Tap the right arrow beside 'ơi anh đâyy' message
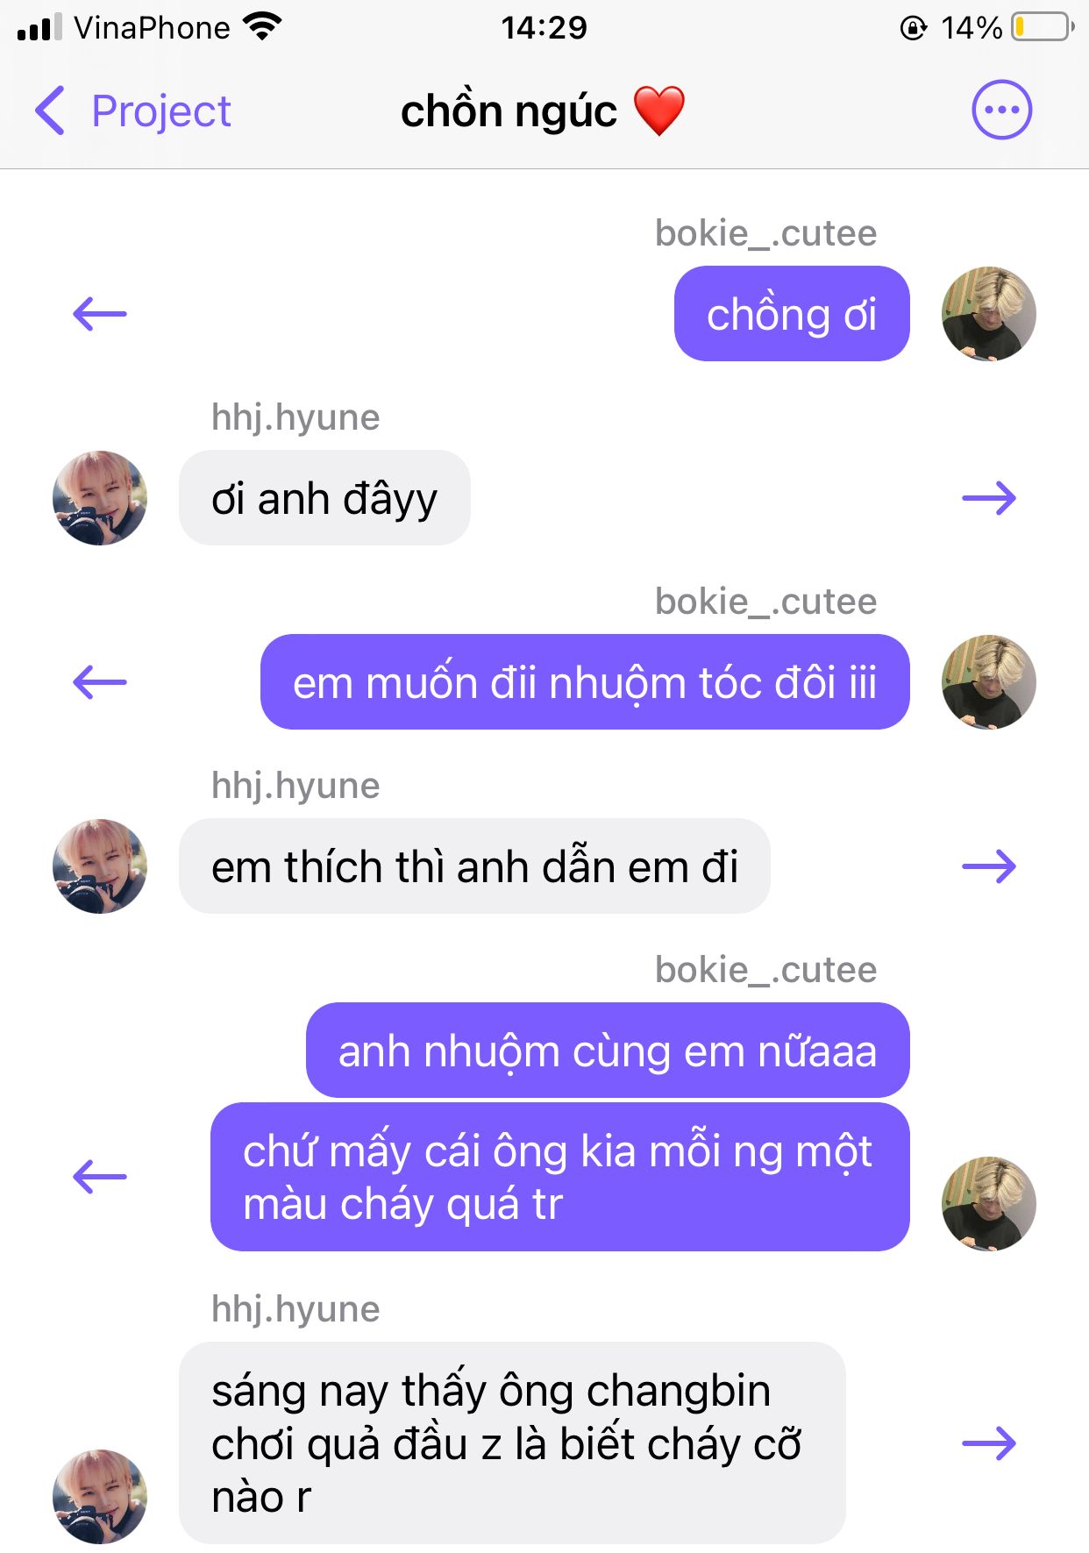Image resolution: width=1089 pixels, height=1553 pixels. (989, 498)
